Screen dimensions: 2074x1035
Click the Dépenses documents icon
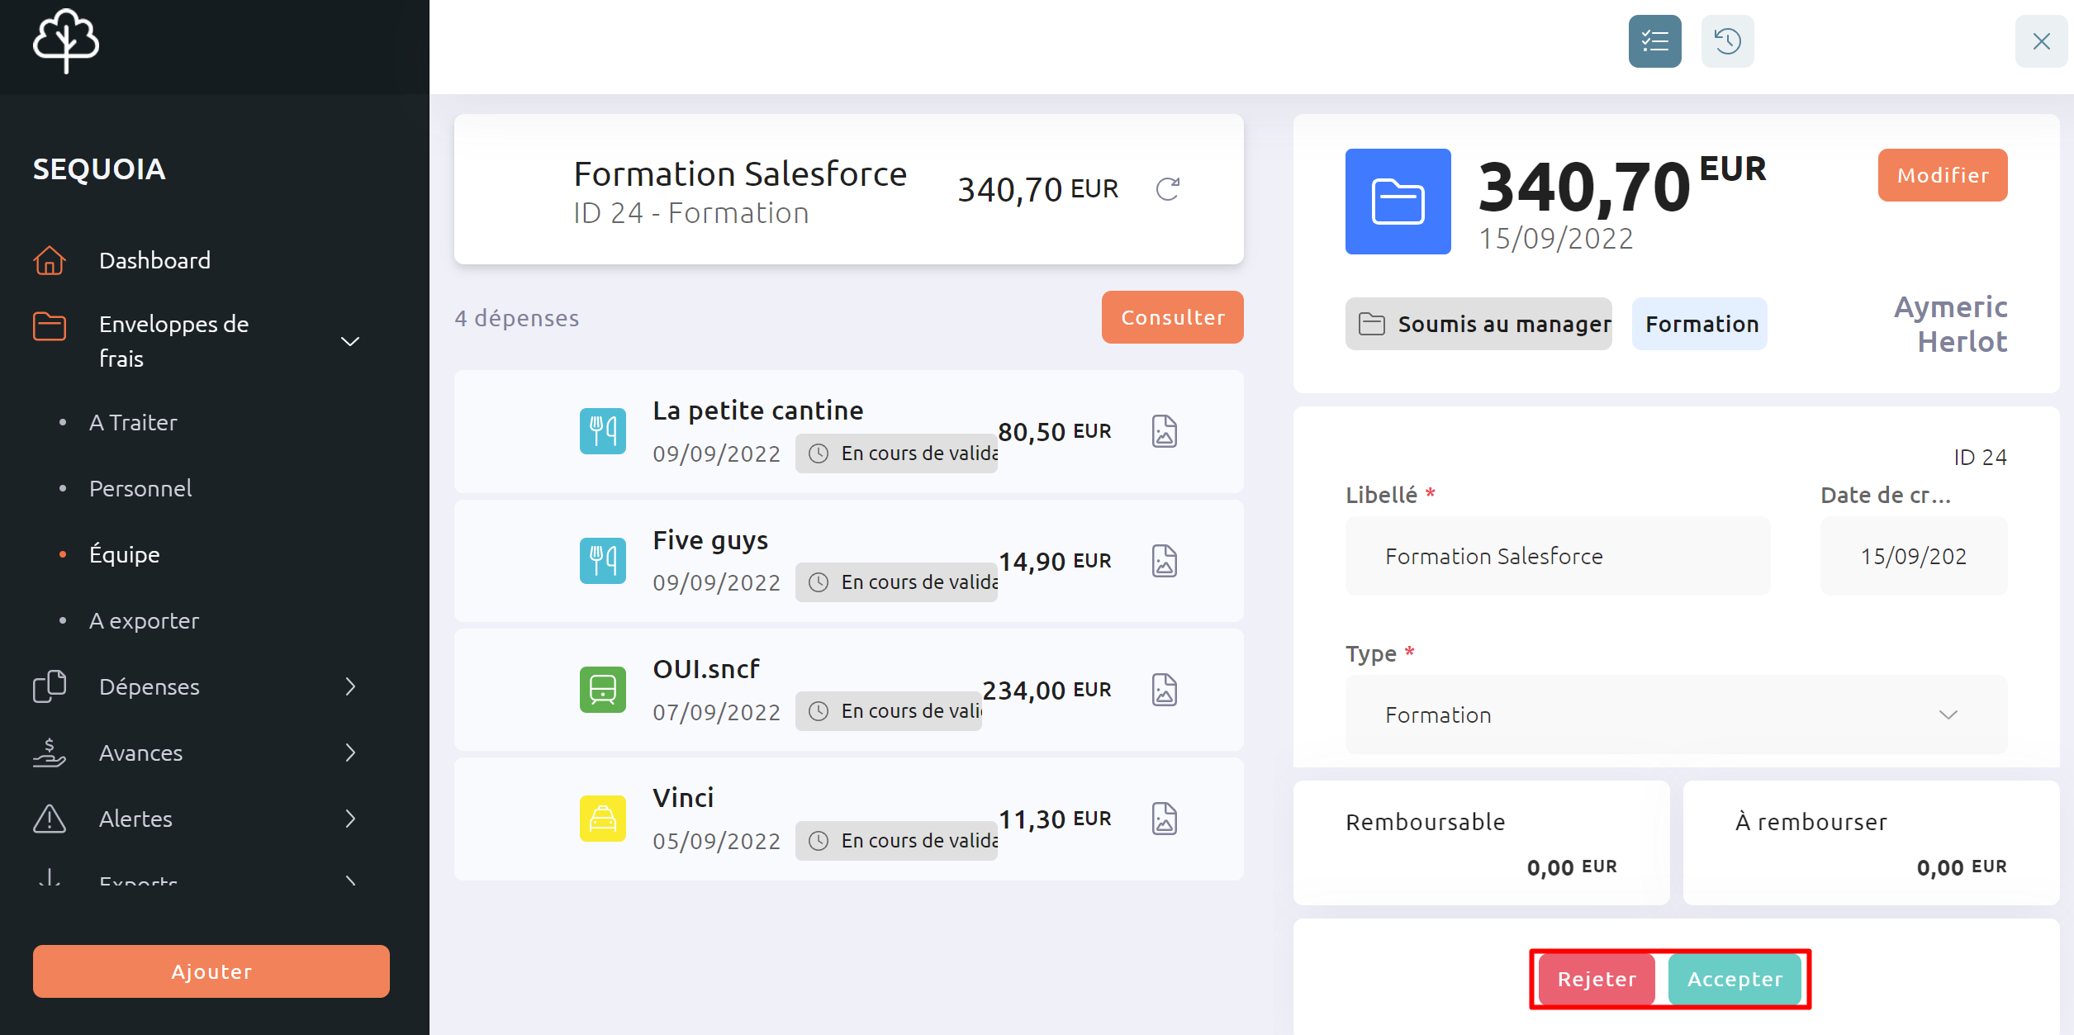tap(50, 686)
